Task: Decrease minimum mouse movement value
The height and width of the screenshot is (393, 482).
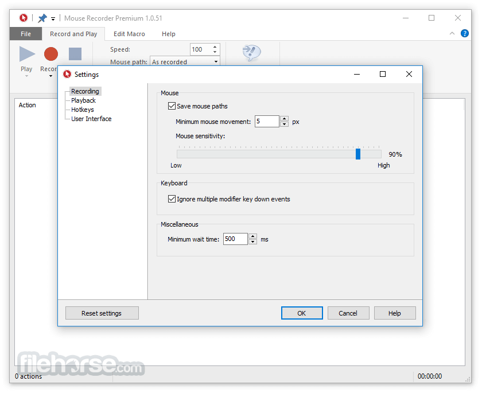Action: [x=285, y=124]
